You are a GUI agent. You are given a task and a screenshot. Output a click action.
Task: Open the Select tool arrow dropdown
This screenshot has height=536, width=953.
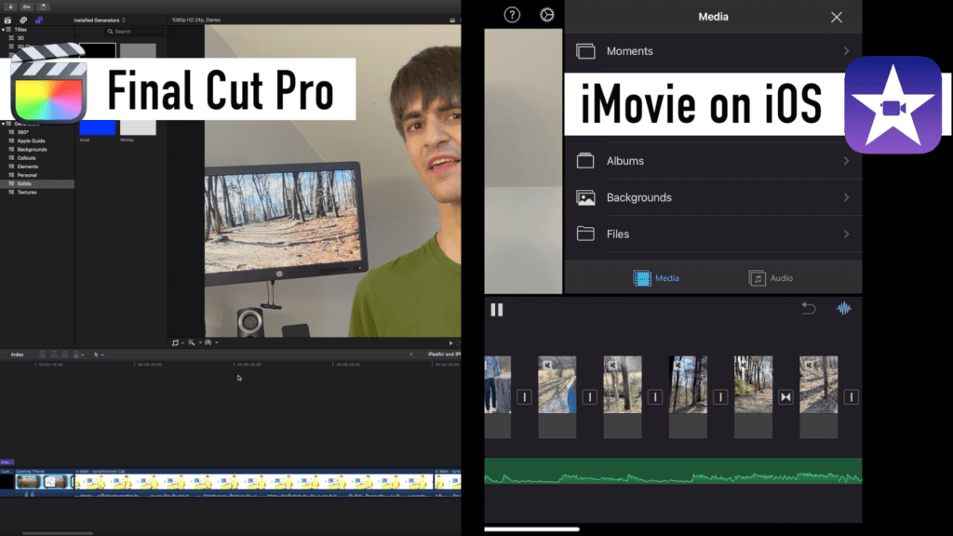(99, 355)
